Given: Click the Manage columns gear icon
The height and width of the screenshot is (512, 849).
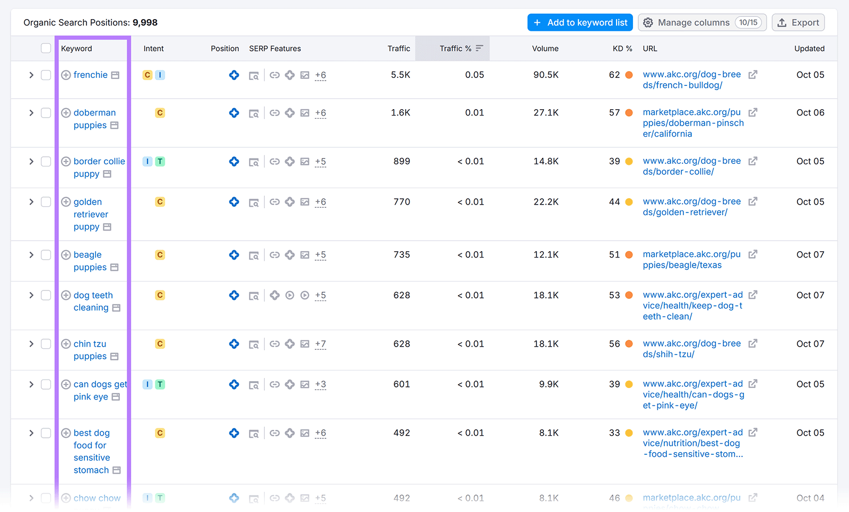Looking at the screenshot, I should pos(648,22).
